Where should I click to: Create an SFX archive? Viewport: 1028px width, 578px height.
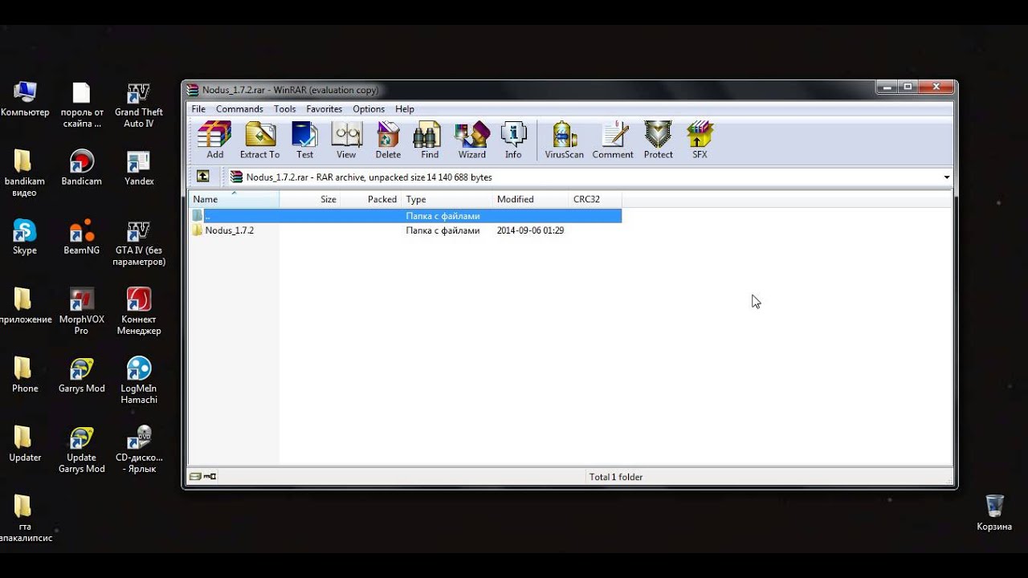pyautogui.click(x=700, y=140)
